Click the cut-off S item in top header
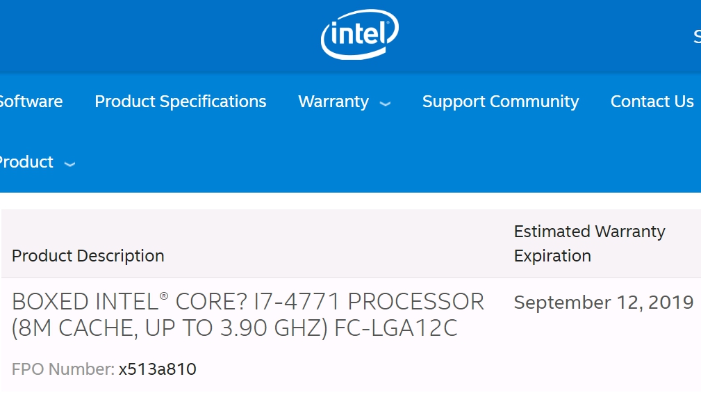This screenshot has height=395, width=701. pyautogui.click(x=696, y=37)
